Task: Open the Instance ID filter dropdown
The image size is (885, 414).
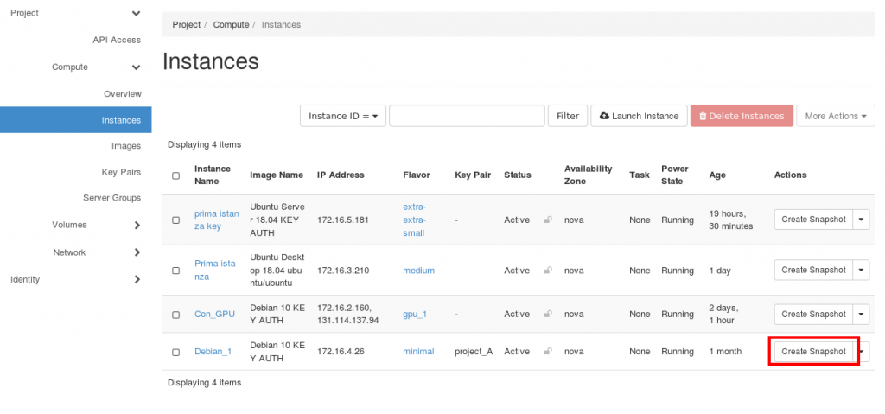Action: click(343, 116)
